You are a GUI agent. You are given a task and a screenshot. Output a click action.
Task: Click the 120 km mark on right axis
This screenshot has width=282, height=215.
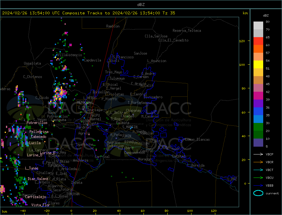pos(242,41)
